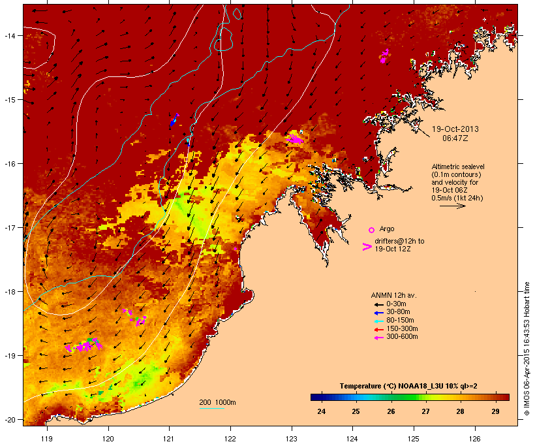
Task: Click the cyan 200m isobath legend line
Action: coord(211,408)
